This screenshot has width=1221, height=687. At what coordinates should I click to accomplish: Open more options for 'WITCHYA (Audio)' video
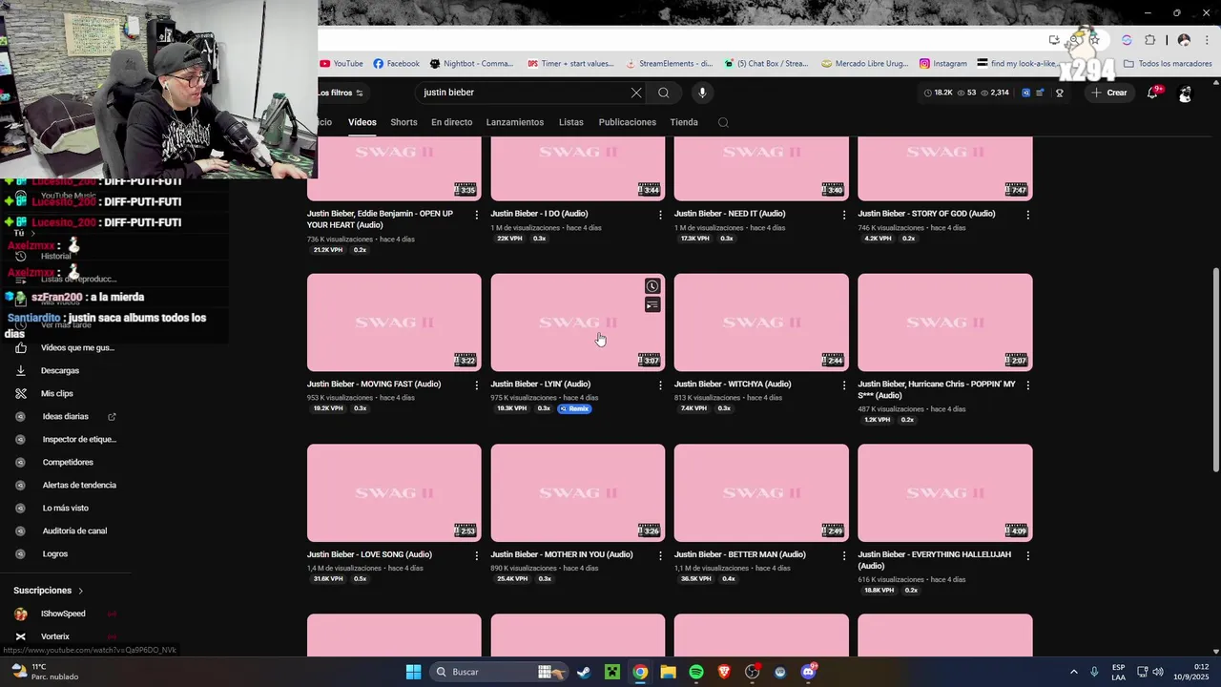click(x=844, y=385)
